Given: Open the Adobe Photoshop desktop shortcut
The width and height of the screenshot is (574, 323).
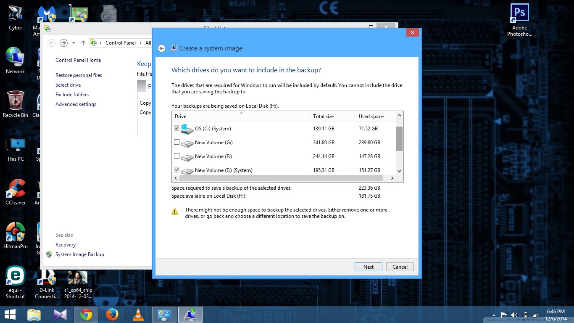Looking at the screenshot, I should (520, 20).
